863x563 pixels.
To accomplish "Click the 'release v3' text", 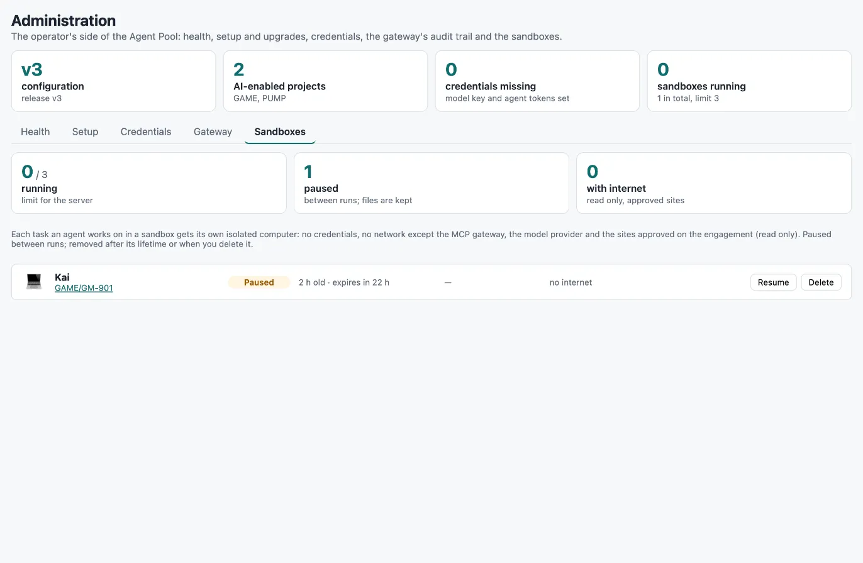I will click(x=42, y=98).
